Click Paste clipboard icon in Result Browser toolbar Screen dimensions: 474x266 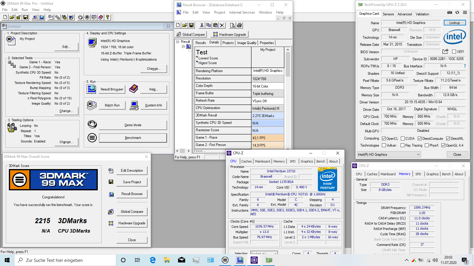[x=215, y=25]
